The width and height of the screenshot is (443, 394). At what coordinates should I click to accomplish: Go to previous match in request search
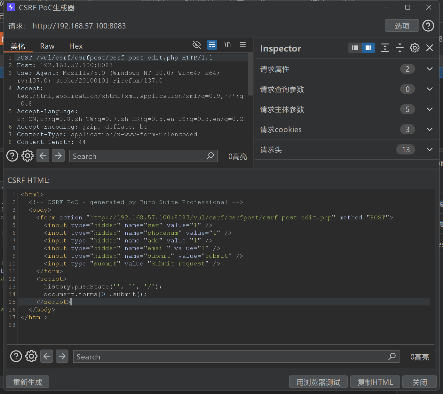43,156
